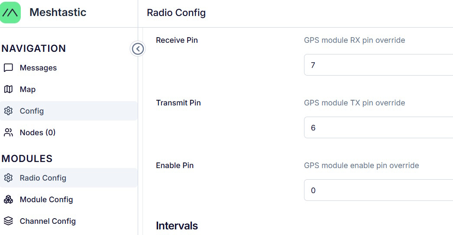Click the gear icon beside Config
Viewport: 453px width, 235px height.
click(8, 111)
